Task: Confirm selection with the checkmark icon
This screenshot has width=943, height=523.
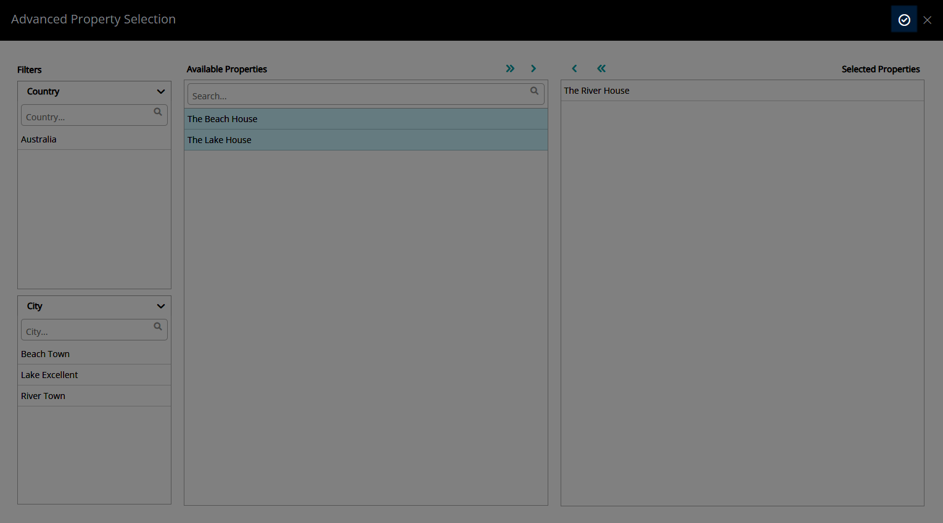Action: click(904, 20)
